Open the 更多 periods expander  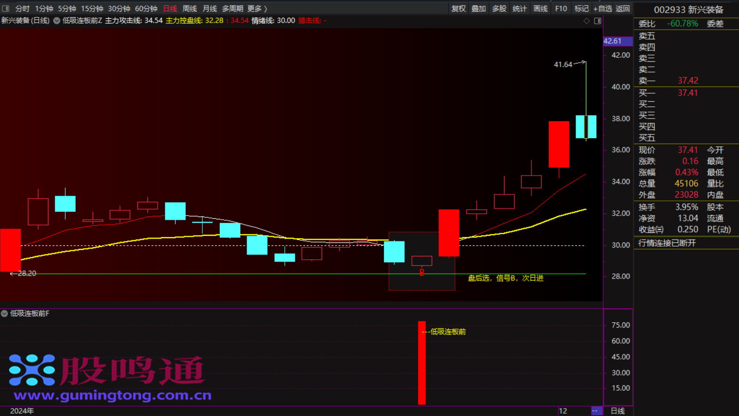pos(257,8)
